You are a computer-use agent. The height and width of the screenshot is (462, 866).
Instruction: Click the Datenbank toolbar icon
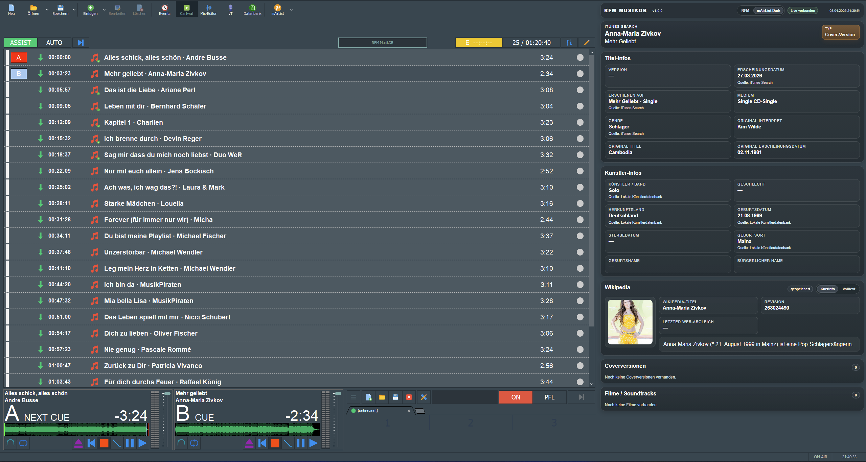(252, 9)
